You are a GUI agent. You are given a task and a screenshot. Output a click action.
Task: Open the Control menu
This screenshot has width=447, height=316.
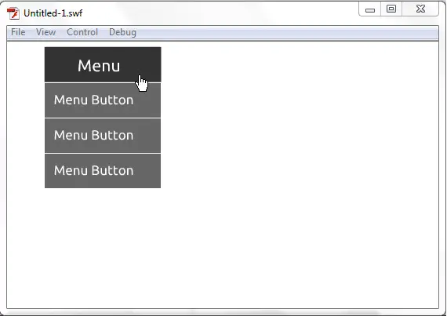(x=82, y=32)
